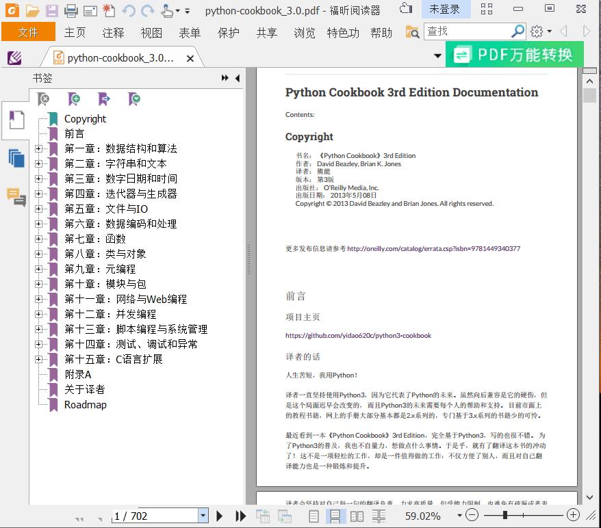Expand 第五章：文件与IO bookmark
The image size is (601, 528).
click(x=39, y=209)
